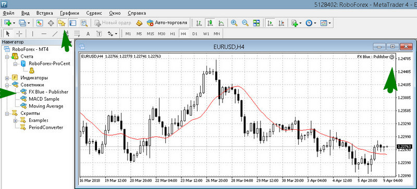The width and height of the screenshot is (417, 189).
Task: Click the EURUSD,H4 chart window icon
Action: (x=82, y=47)
